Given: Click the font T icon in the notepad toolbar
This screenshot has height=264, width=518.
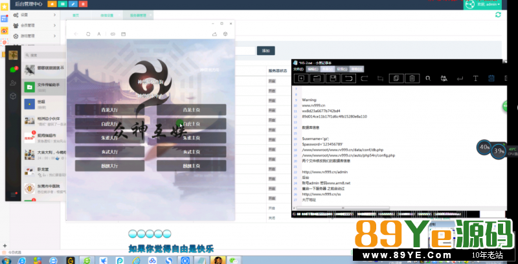Looking at the screenshot, I should pos(476,78).
